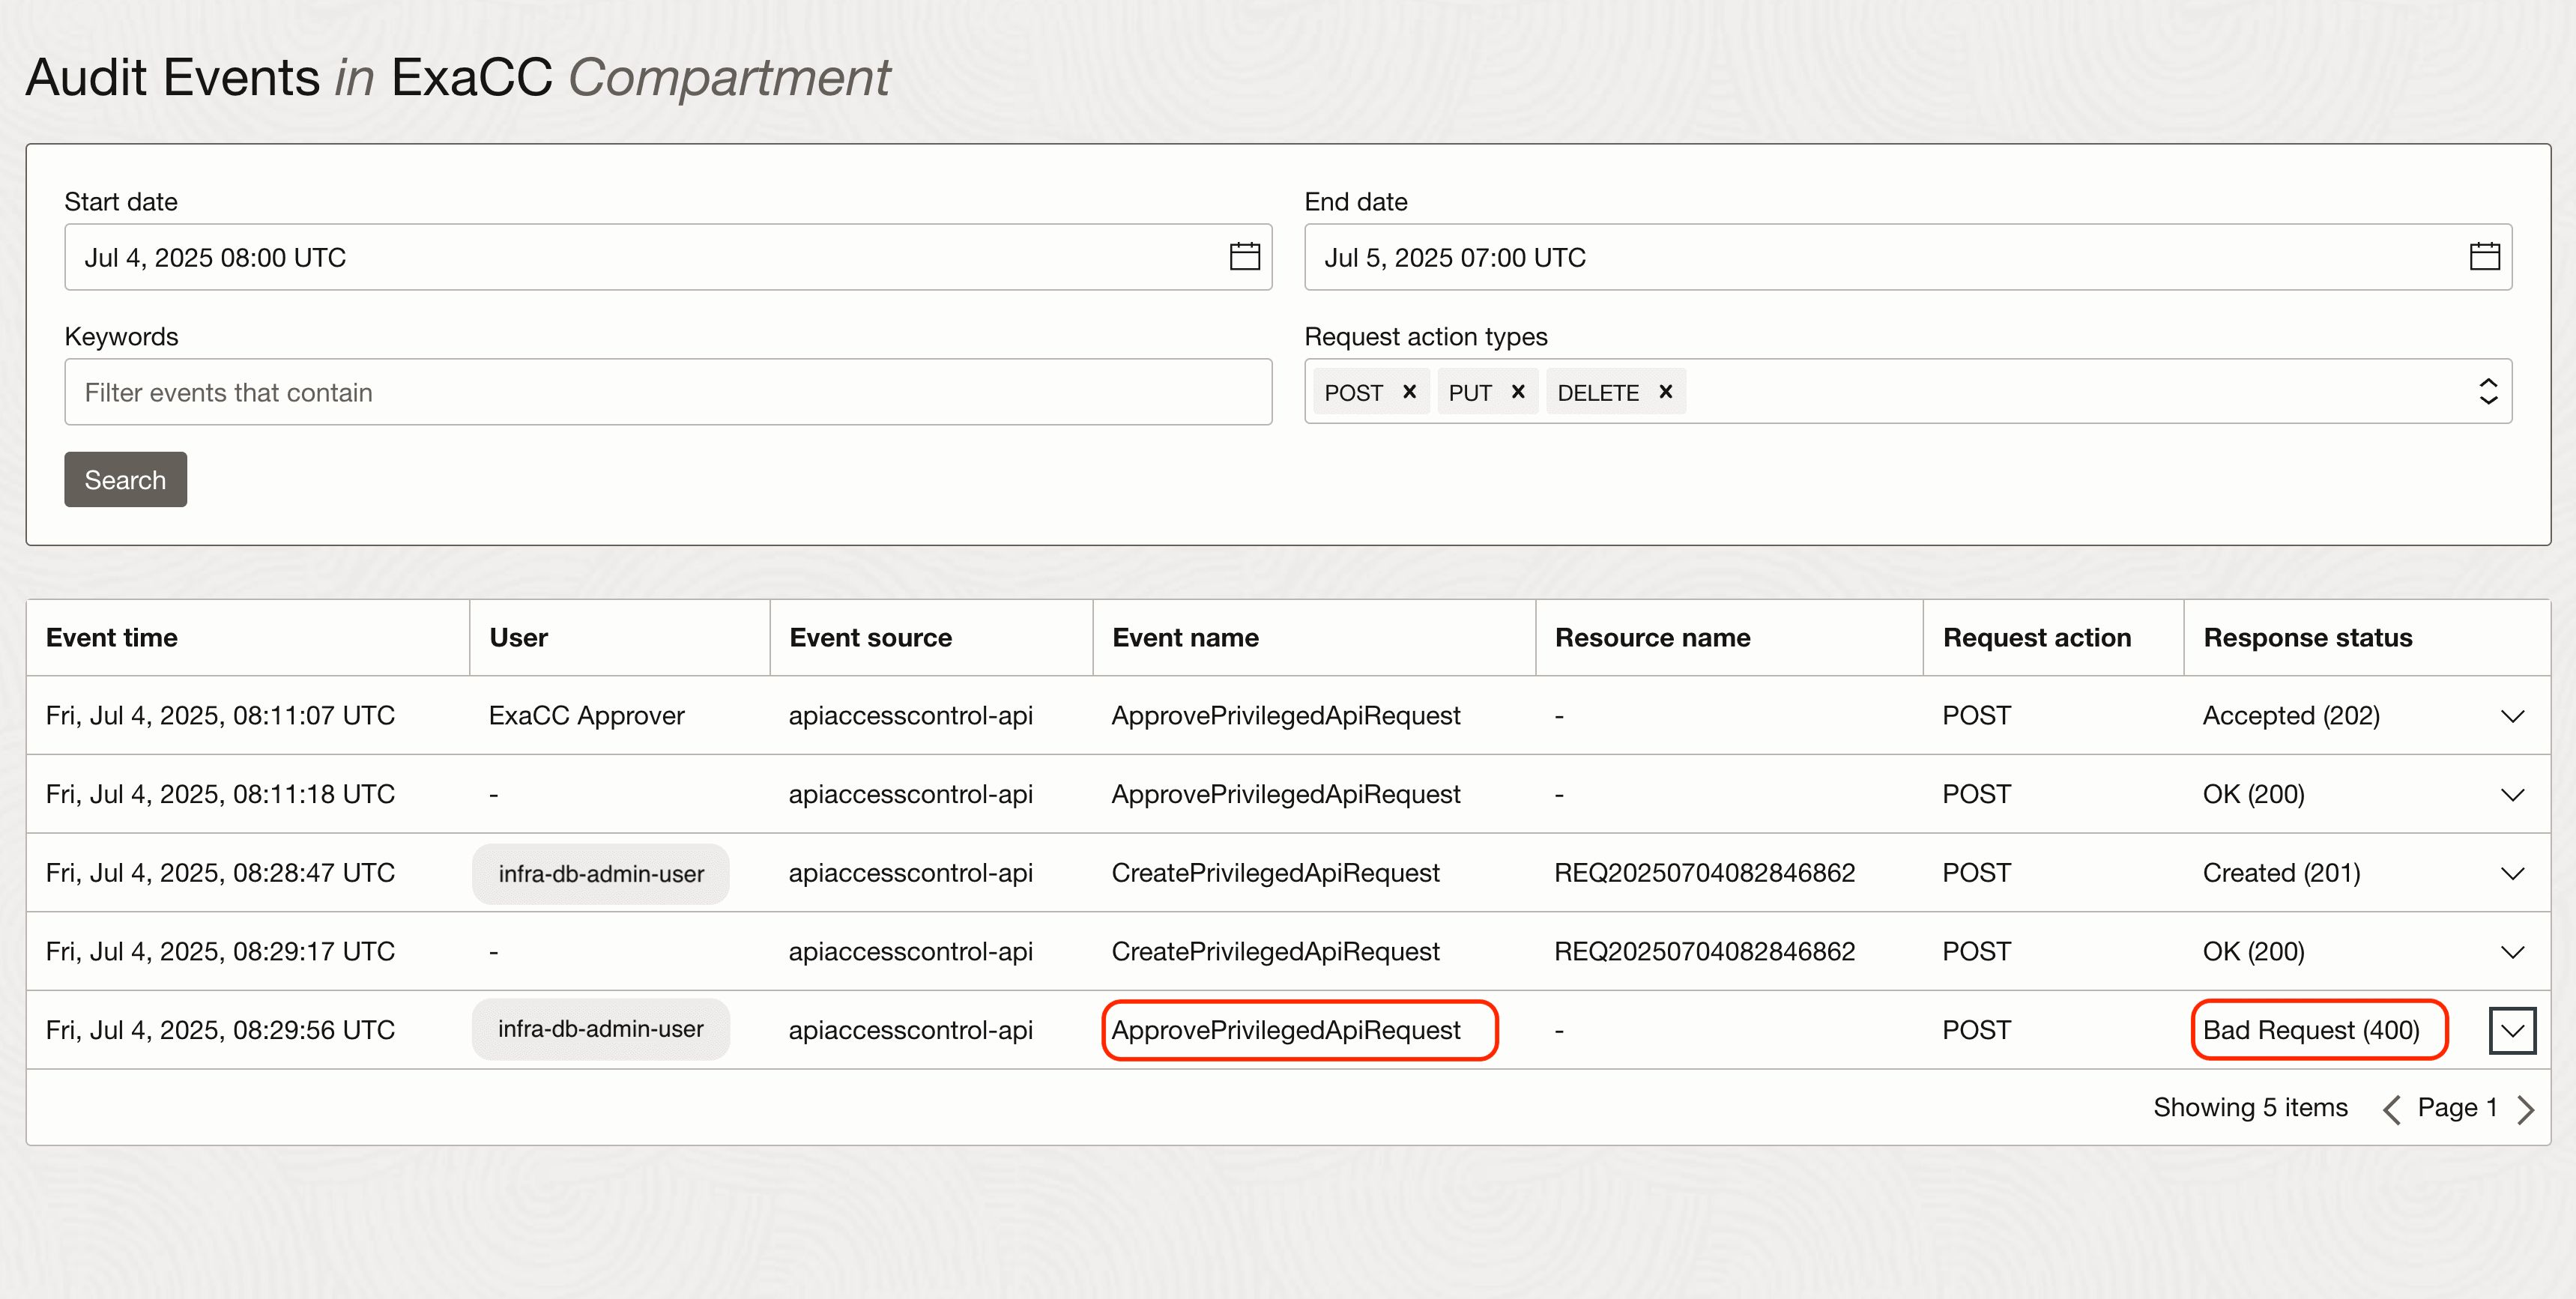Expand the 08:29:17 OK (200) event row
The height and width of the screenshot is (1299, 2576).
point(2512,952)
